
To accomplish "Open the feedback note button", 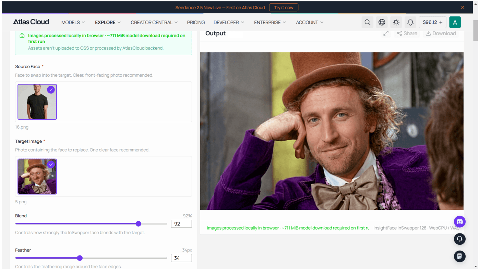I will [x=460, y=256].
